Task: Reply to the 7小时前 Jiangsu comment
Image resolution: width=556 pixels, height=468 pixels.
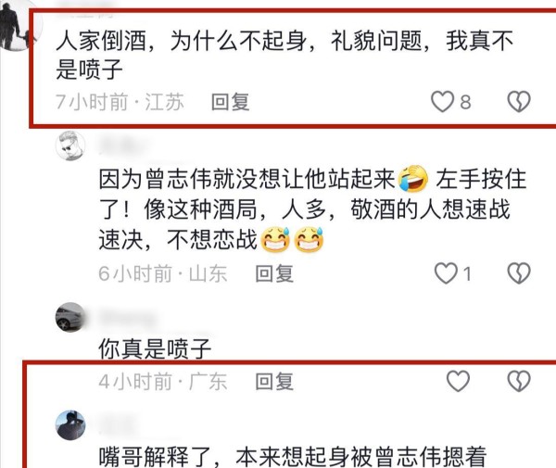Action: click(231, 102)
